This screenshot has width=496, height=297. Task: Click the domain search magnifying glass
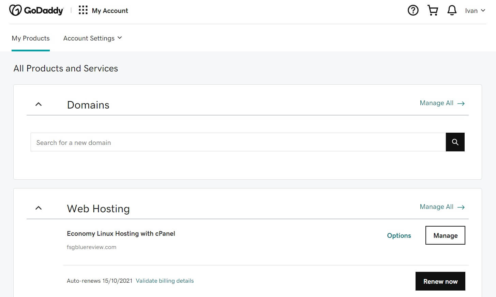tap(455, 142)
